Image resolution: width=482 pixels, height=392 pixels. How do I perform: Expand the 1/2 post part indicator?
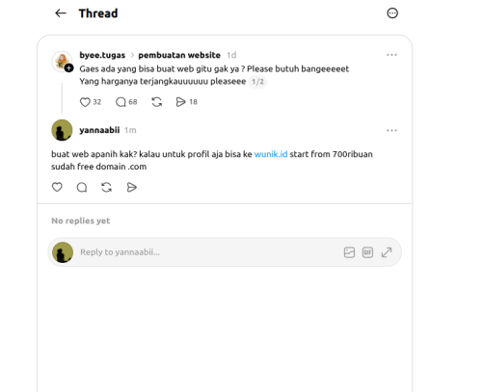(257, 82)
